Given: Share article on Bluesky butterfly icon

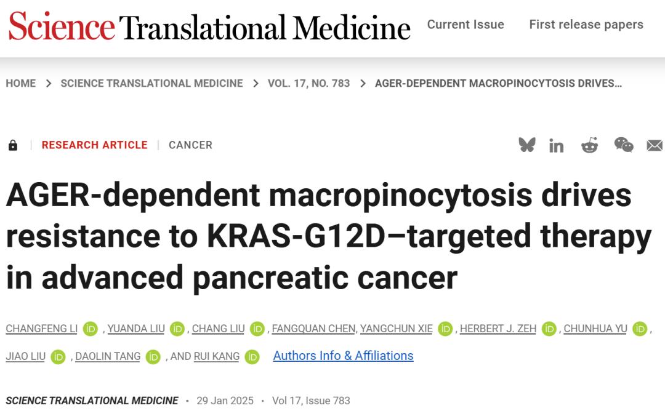Looking at the screenshot, I should [527, 145].
